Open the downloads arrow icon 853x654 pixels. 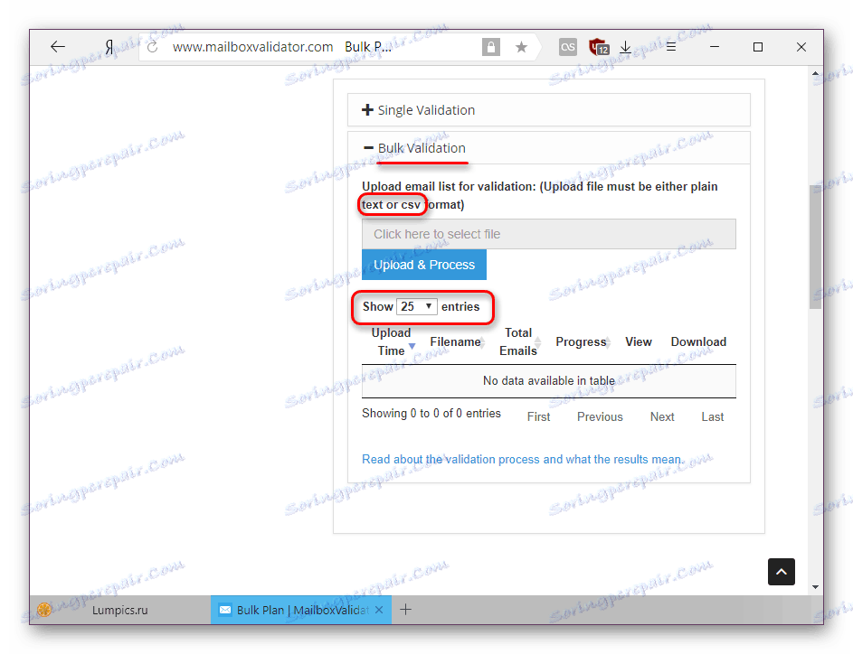(626, 47)
